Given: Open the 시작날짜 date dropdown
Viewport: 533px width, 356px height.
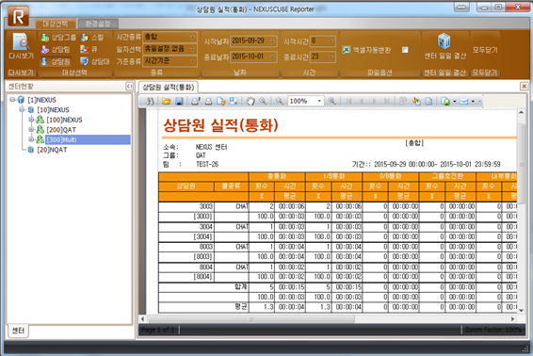Looking at the screenshot, I should click(272, 41).
